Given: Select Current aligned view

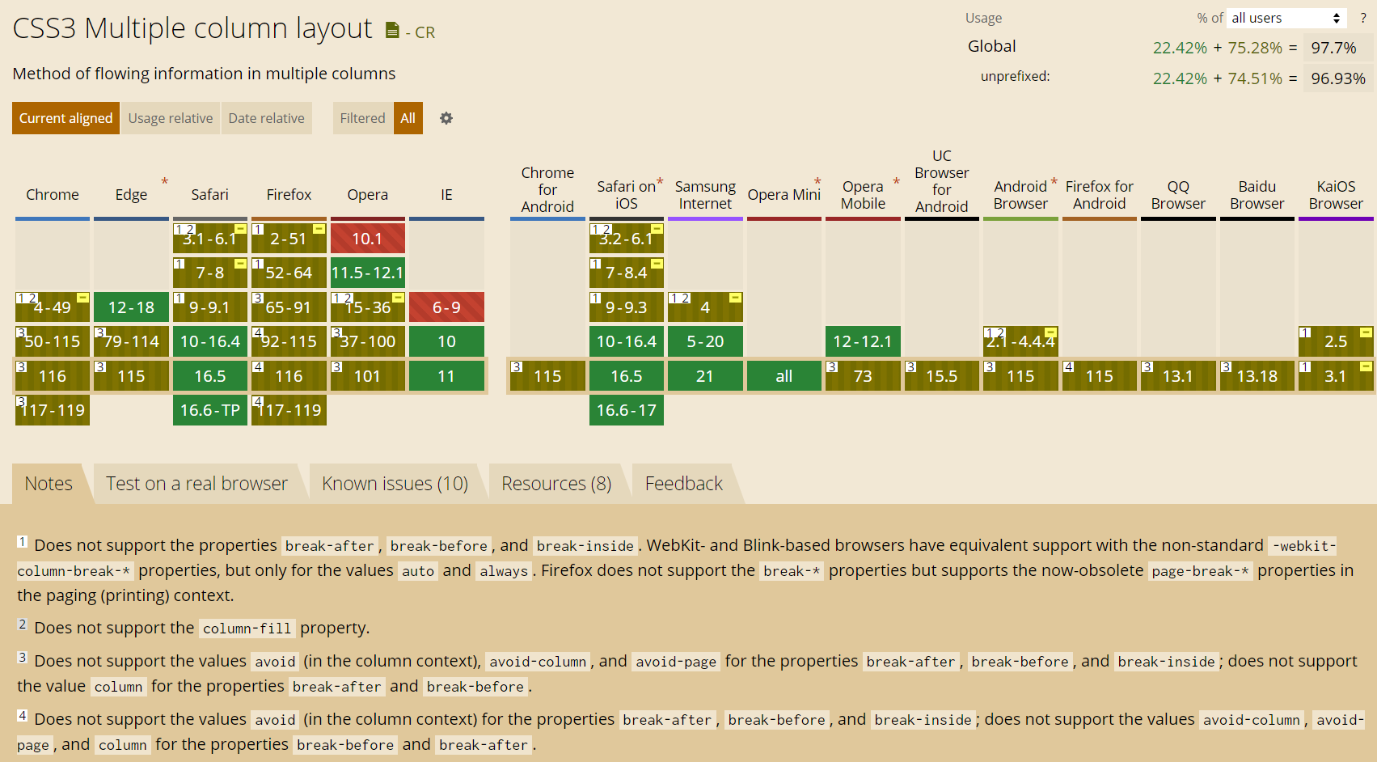Looking at the screenshot, I should tap(65, 118).
